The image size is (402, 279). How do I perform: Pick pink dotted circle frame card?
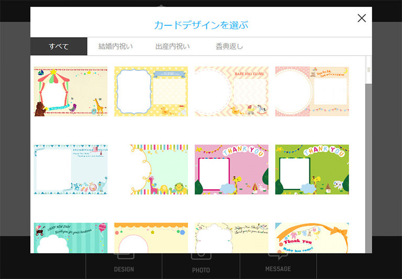(x=312, y=91)
